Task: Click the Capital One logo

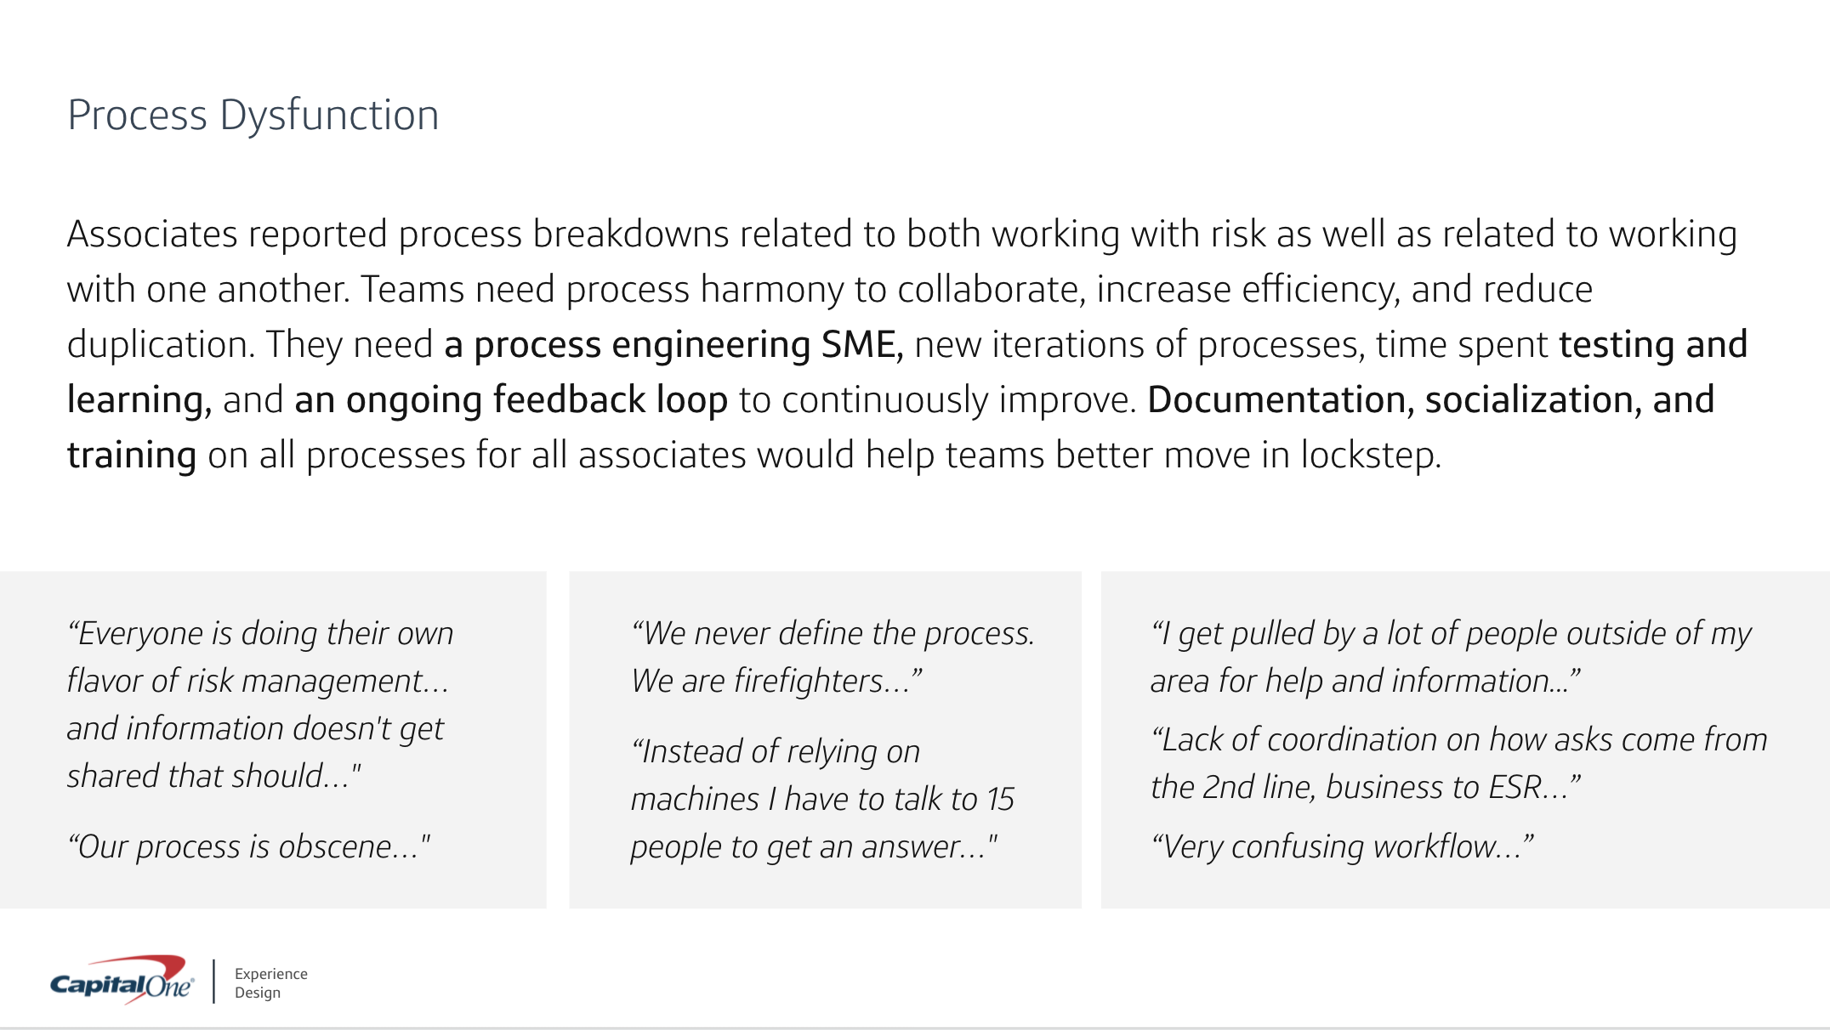Action: (x=122, y=982)
